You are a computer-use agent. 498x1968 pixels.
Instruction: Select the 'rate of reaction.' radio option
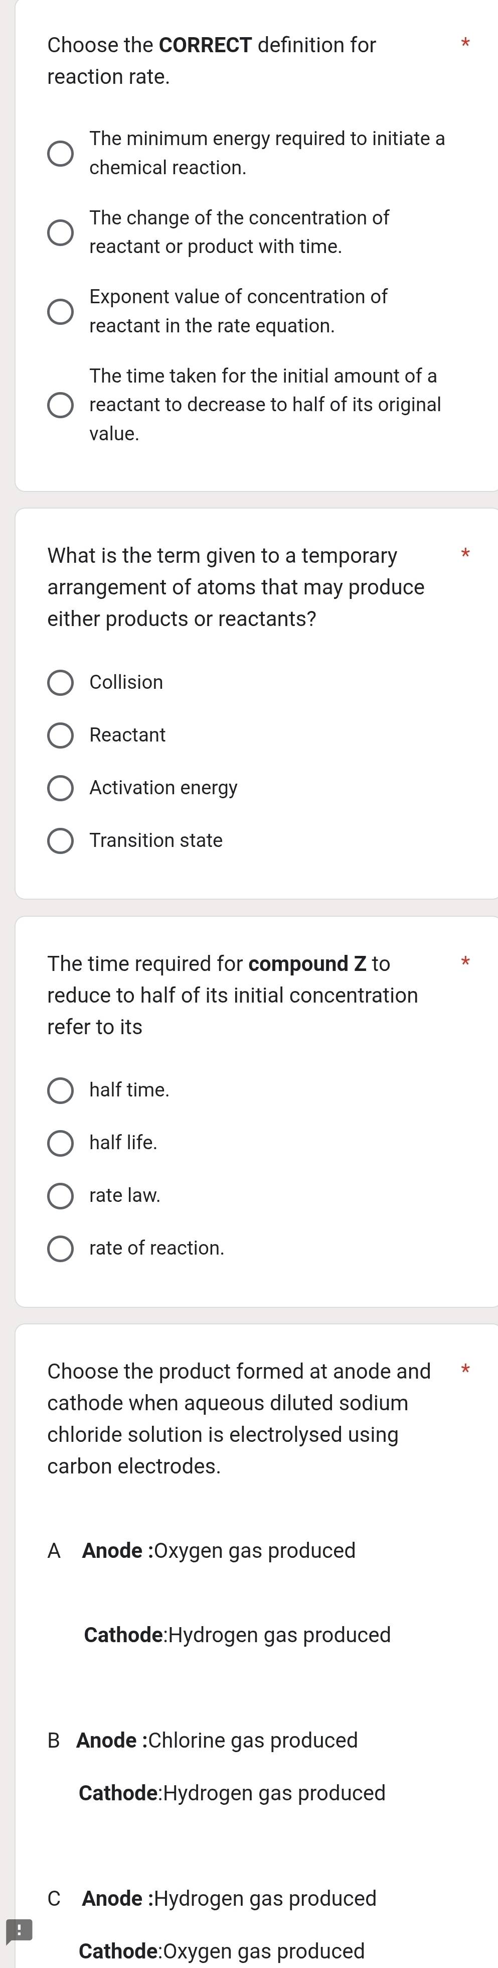click(61, 1249)
